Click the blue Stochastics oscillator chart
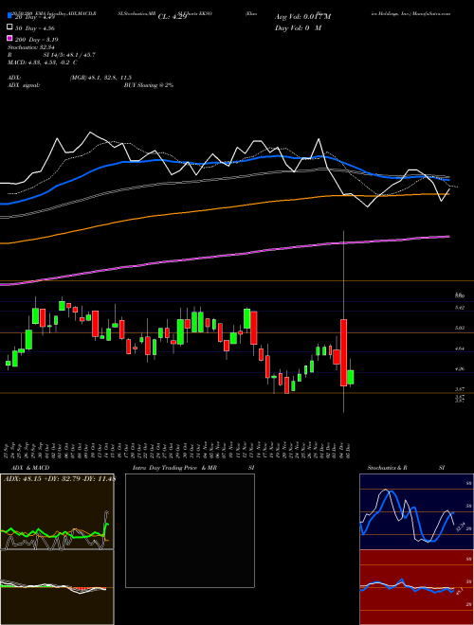This screenshot has width=474, height=625. (416, 511)
